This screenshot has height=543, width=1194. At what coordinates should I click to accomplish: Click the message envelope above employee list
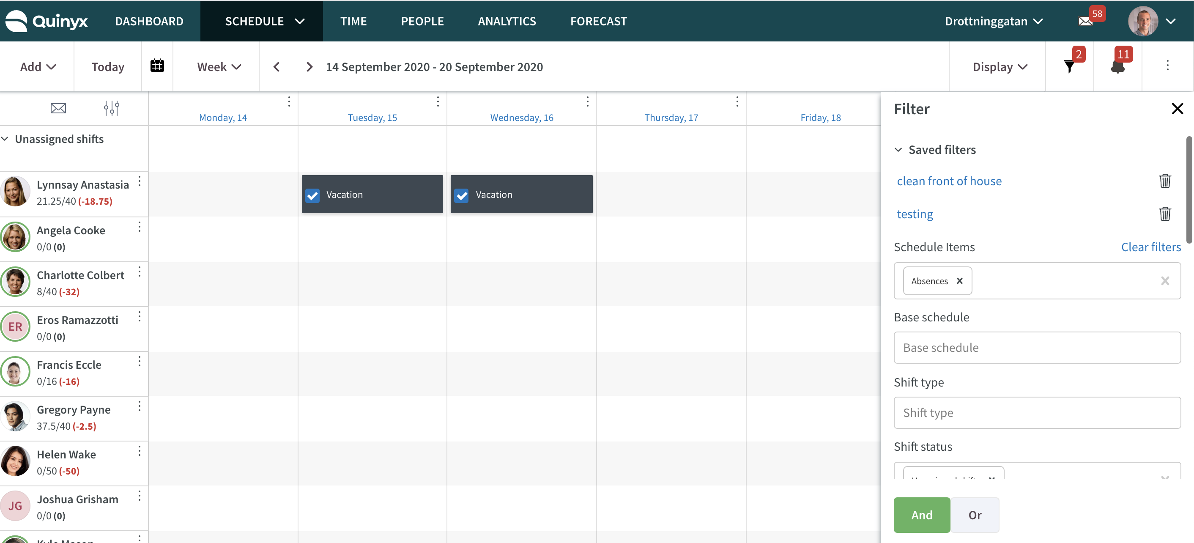click(x=58, y=108)
